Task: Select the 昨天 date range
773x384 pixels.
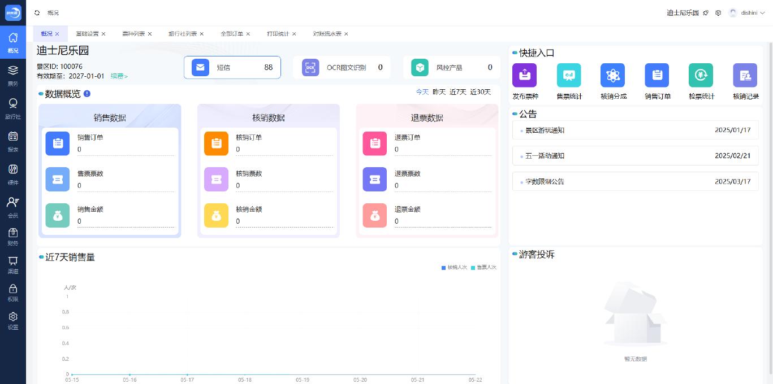Action: [x=439, y=91]
